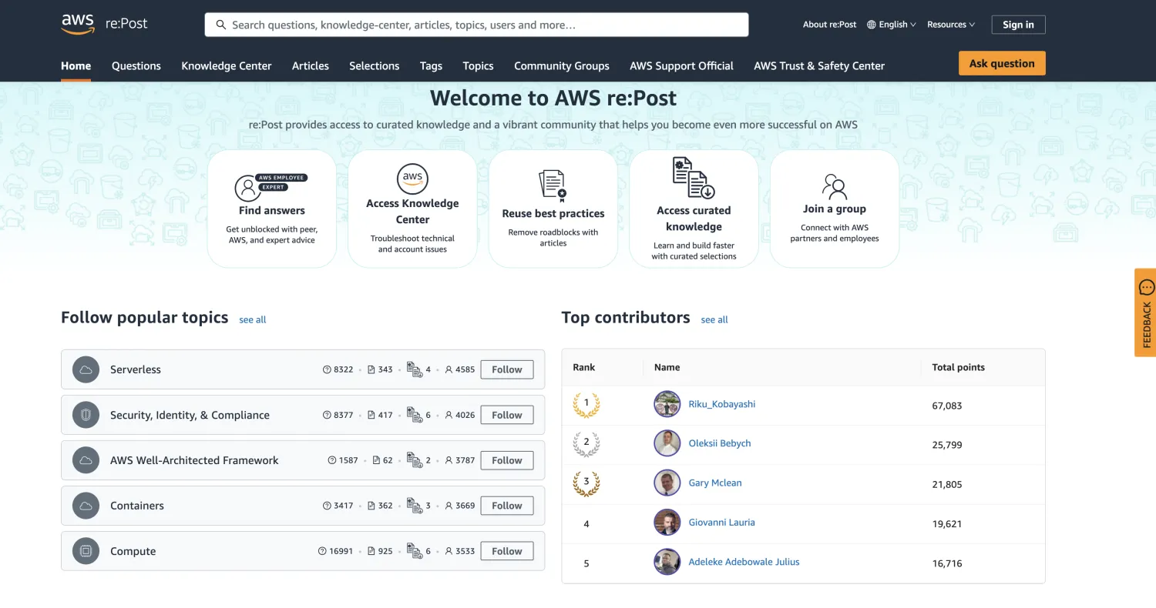The image size is (1156, 608).
Task: Open the English language dropdown
Action: tap(892, 25)
